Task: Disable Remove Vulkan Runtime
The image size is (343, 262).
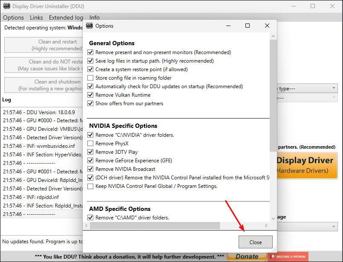Action: pos(91,95)
